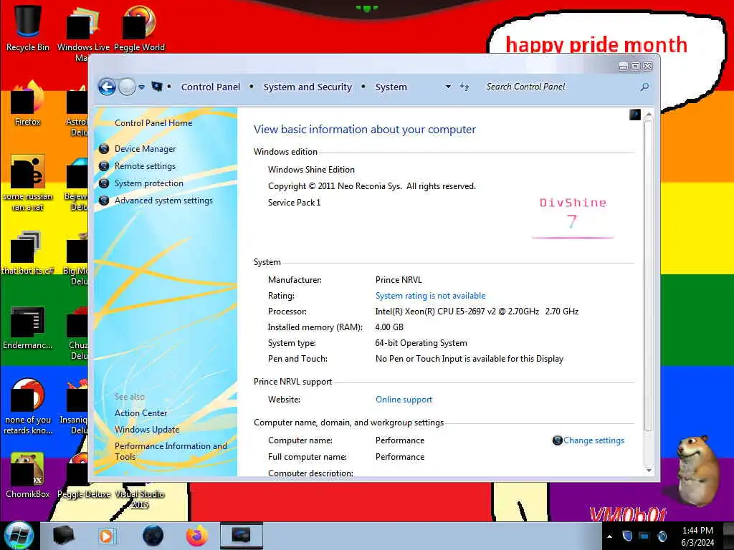
Task: Open Performance Information and Tools
Action: (x=171, y=451)
